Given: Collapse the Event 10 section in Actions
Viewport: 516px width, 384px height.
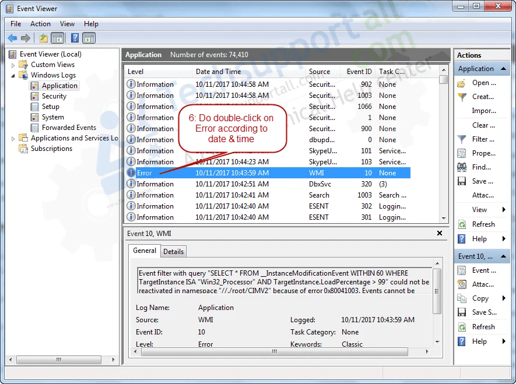Looking at the screenshot, I should pyautogui.click(x=503, y=256).
